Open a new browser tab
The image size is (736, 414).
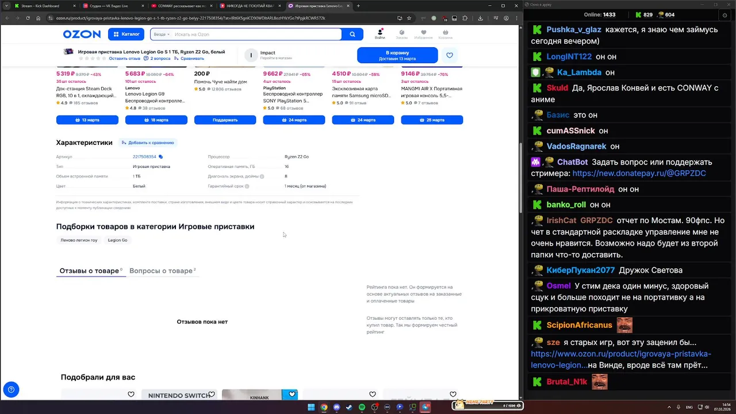click(358, 6)
